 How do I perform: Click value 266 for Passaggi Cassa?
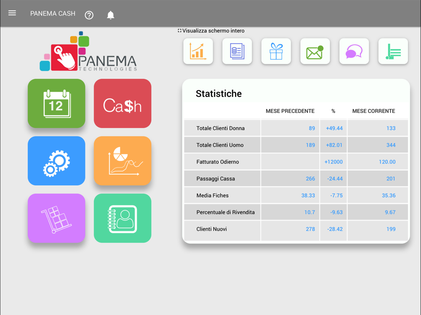tap(310, 178)
